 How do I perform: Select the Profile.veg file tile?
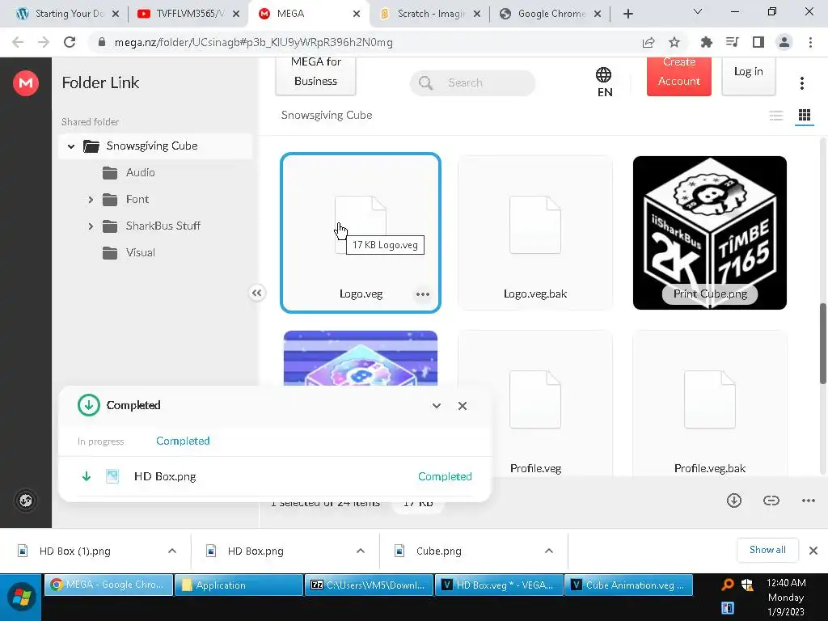[535, 404]
